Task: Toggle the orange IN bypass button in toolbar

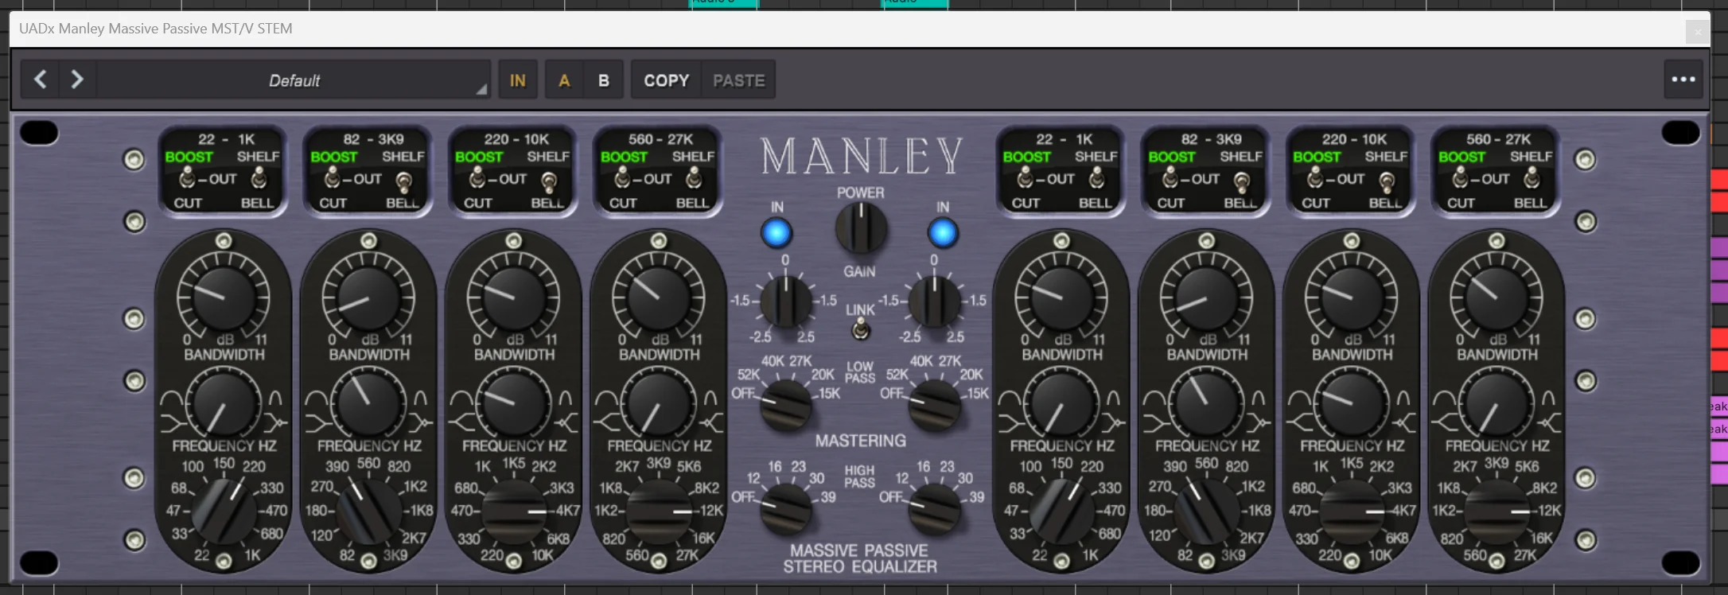Action: click(x=518, y=80)
